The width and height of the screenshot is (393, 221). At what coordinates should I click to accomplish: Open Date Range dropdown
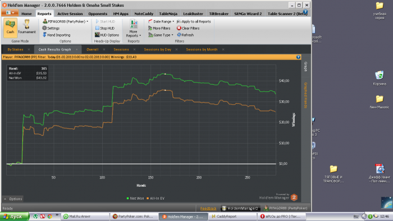coord(161,21)
